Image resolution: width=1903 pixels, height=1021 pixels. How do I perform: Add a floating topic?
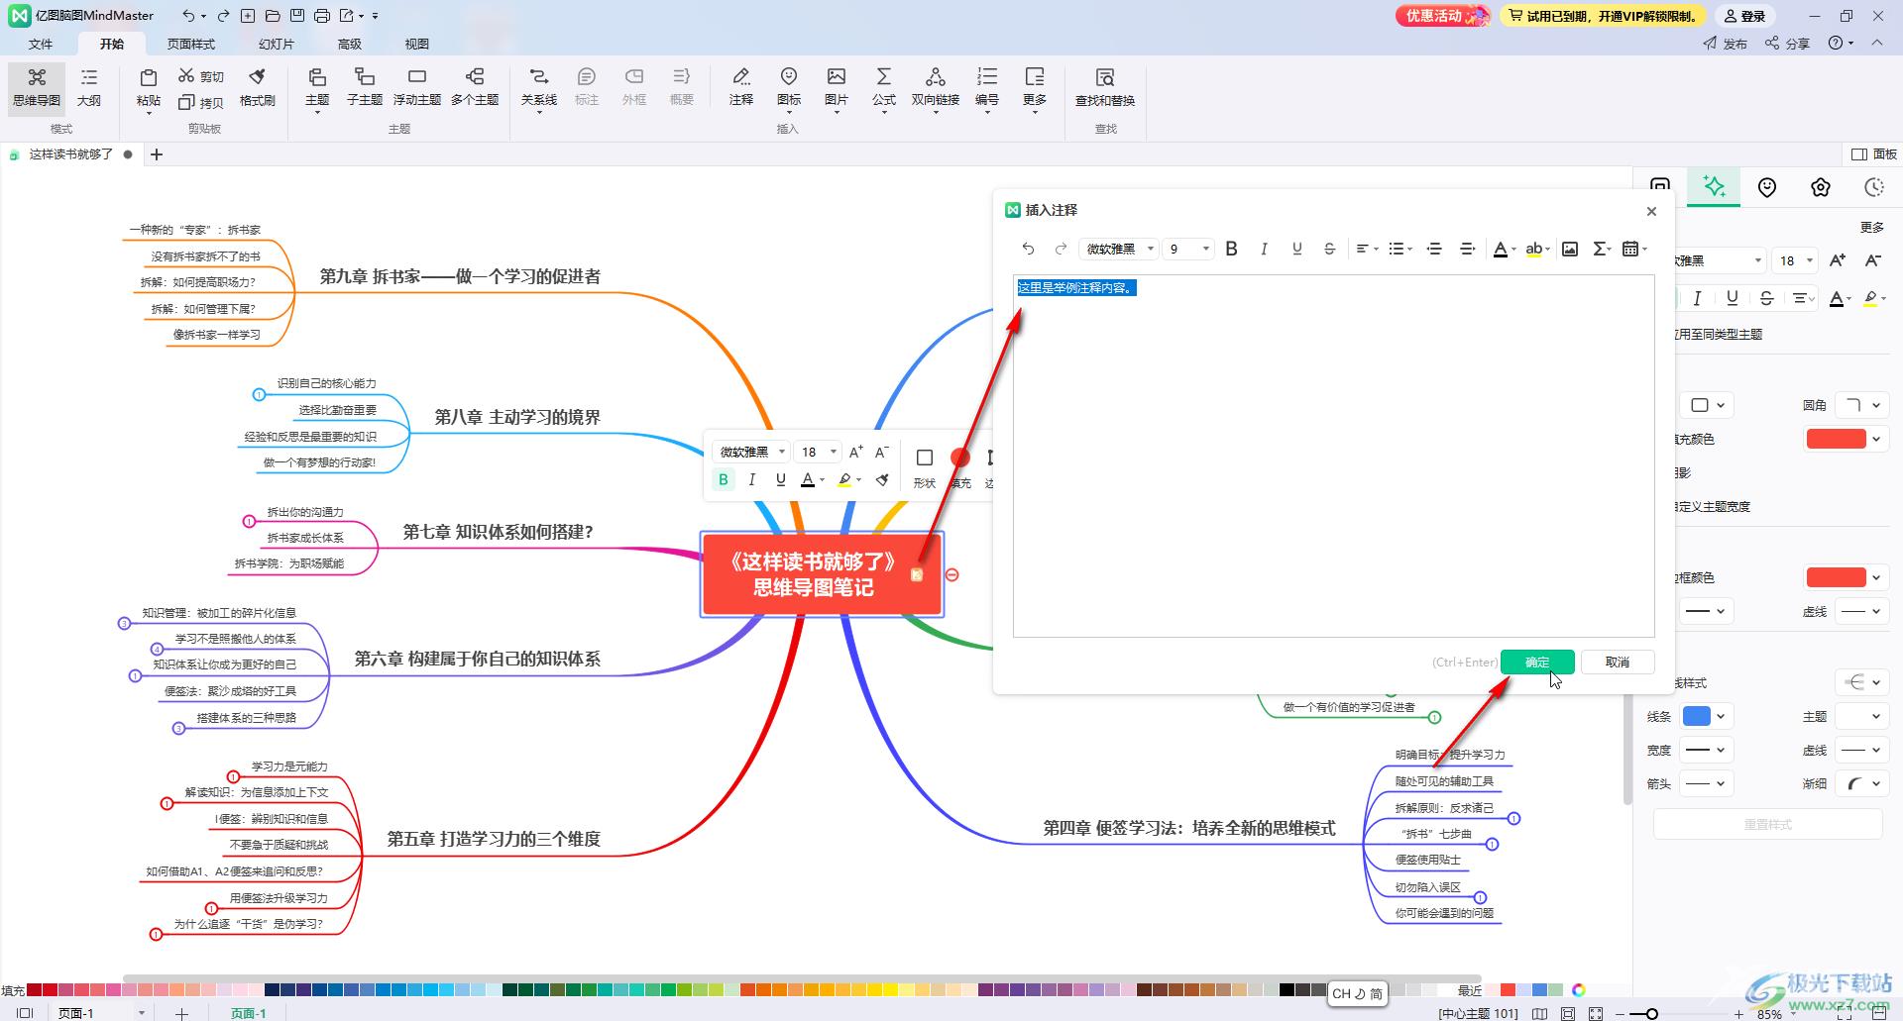(x=417, y=77)
